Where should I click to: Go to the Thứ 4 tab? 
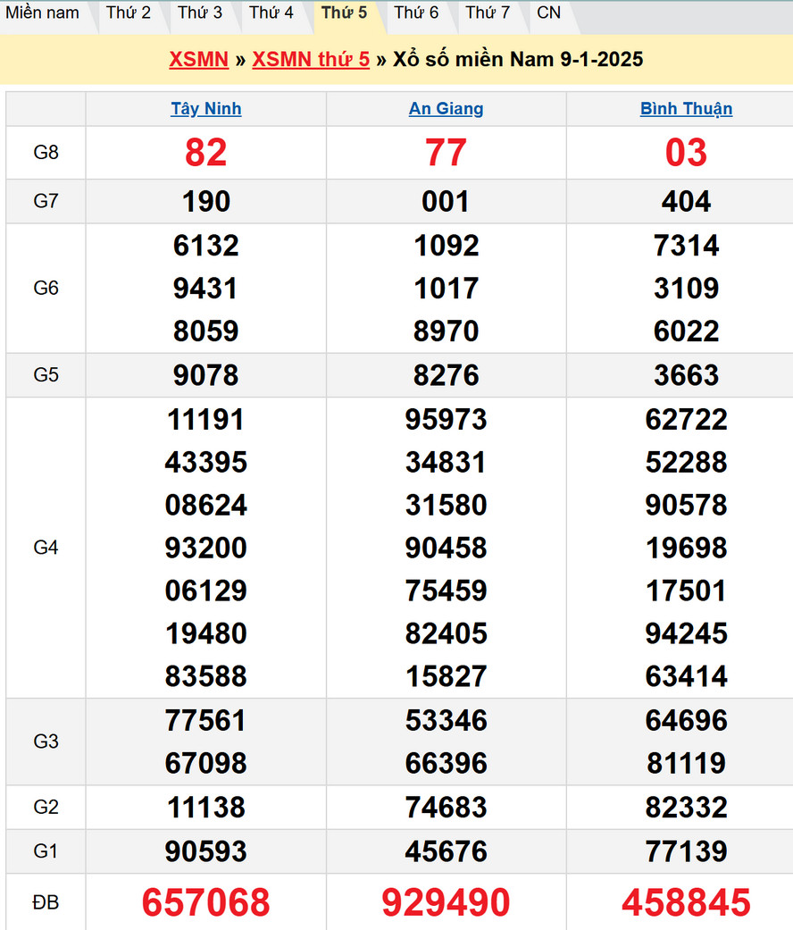click(x=271, y=13)
